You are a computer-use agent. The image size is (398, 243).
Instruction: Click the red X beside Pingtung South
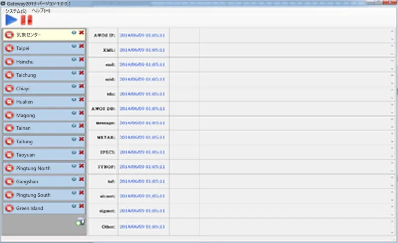pos(81,192)
